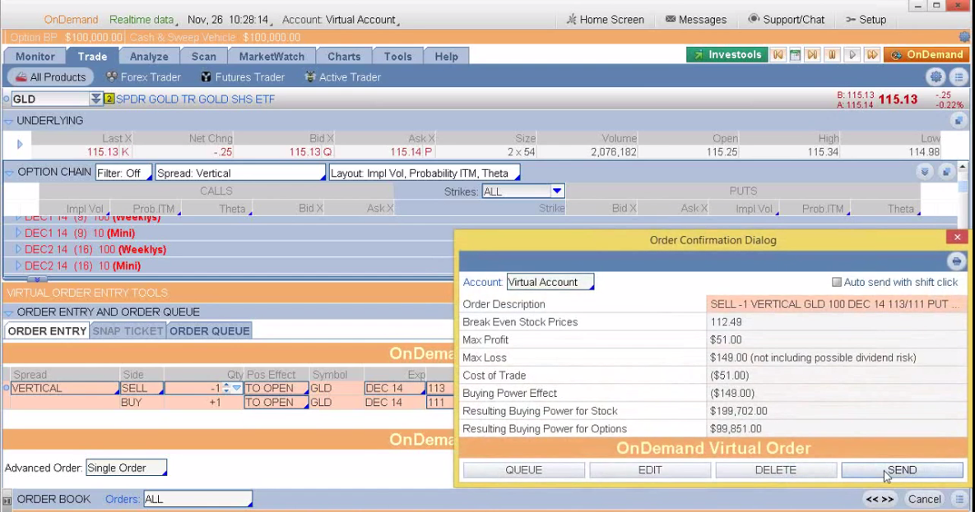
Task: Open the Trade tab gear settings icon
Action: pos(936,77)
